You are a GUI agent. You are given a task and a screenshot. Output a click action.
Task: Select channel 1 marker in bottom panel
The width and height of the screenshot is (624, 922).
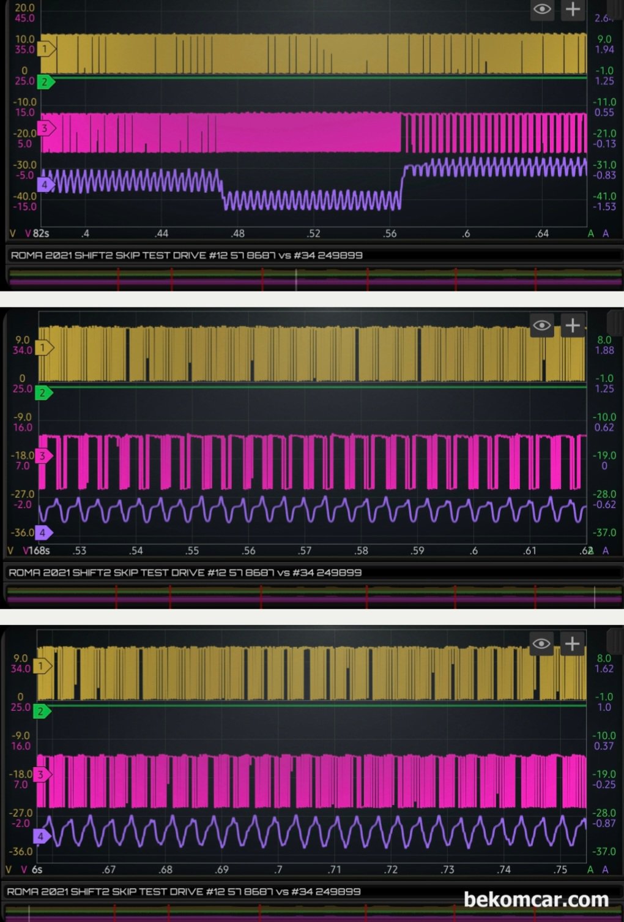(43, 666)
